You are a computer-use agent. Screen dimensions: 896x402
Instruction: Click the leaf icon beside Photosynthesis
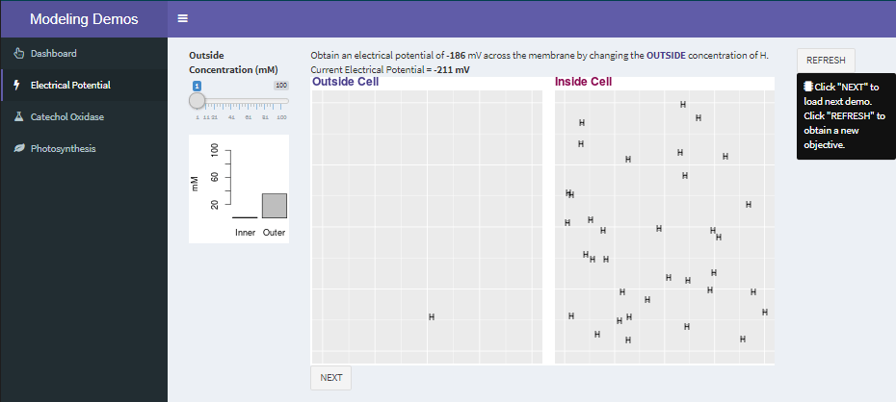(x=18, y=148)
